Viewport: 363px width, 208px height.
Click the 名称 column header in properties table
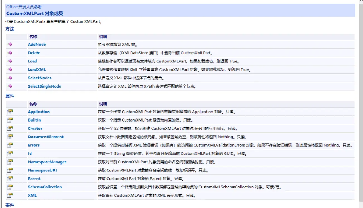[x=33, y=104]
